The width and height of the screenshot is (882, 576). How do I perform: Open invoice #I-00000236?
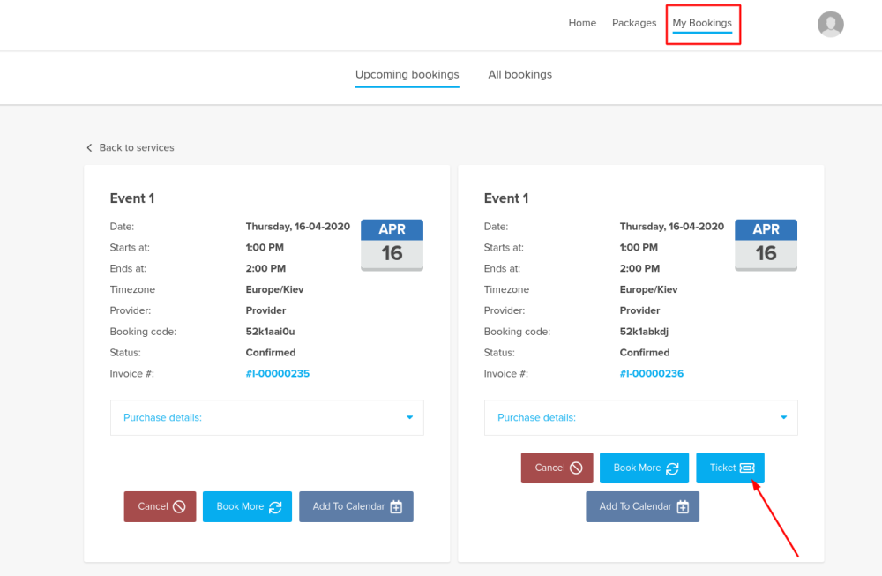651,374
